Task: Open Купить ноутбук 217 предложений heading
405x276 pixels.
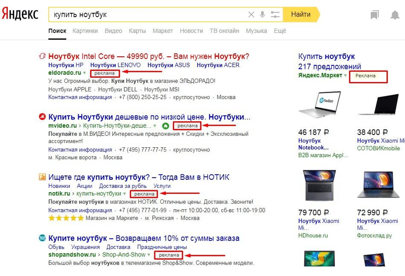Action: pos(330,61)
